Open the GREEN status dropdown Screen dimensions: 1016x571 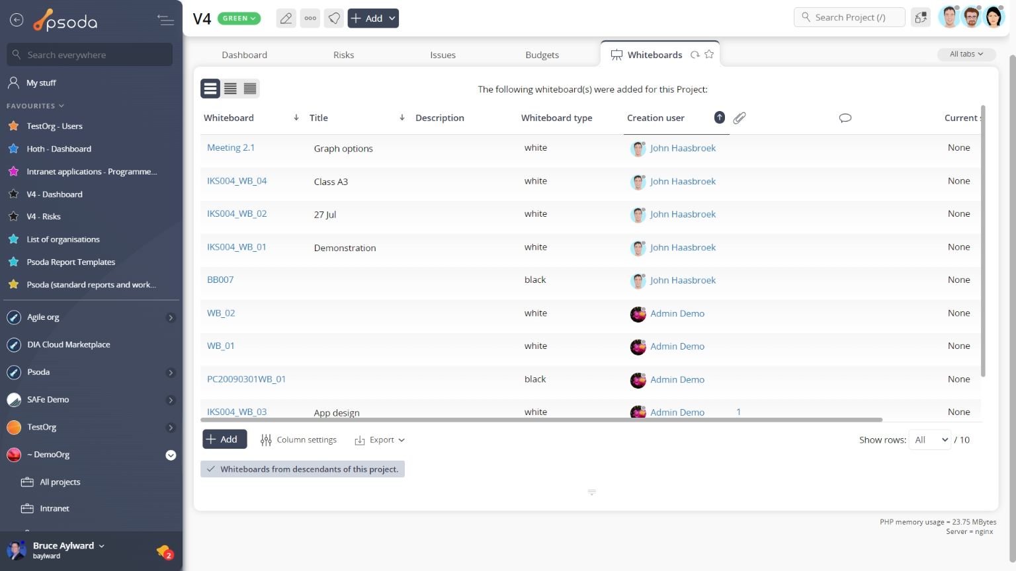(x=239, y=19)
